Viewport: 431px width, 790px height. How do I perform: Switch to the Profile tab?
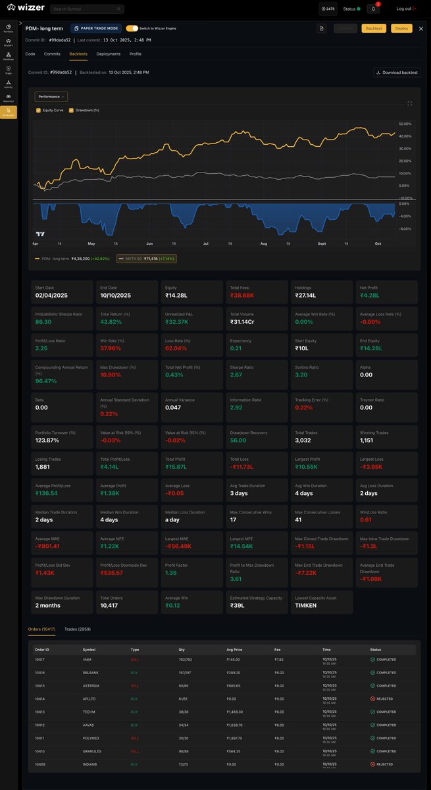click(135, 53)
